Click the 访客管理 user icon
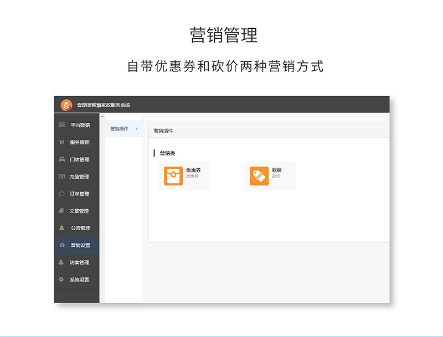This screenshot has width=443, height=337. (61, 262)
